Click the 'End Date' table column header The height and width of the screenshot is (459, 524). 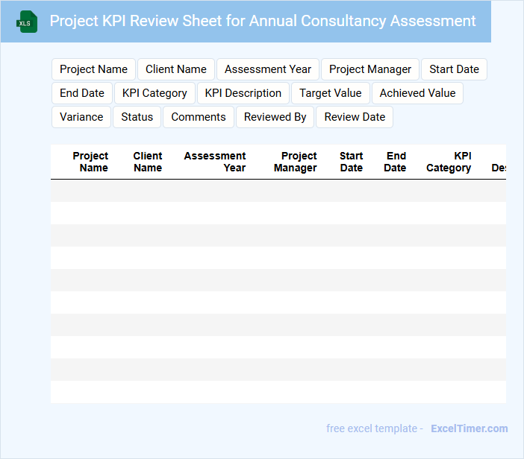click(x=395, y=162)
